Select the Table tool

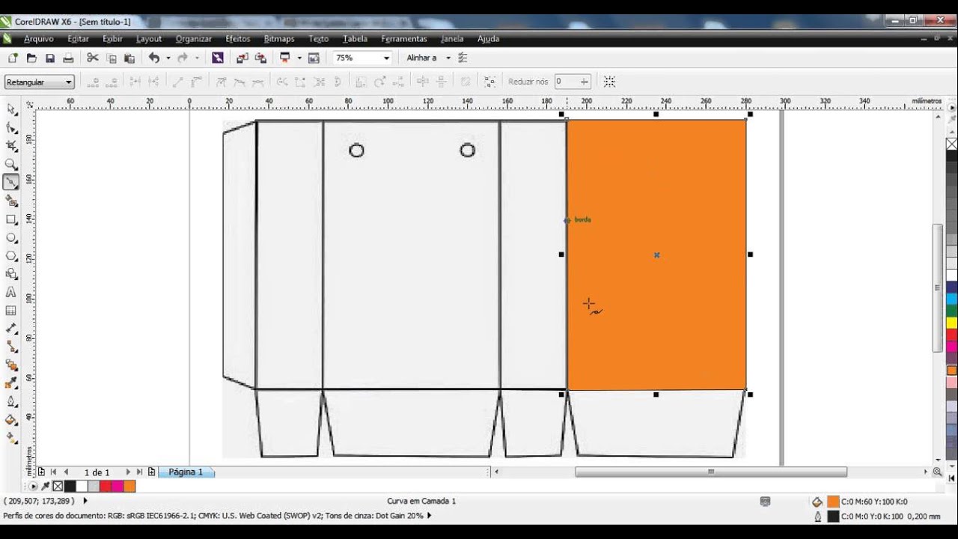11,311
